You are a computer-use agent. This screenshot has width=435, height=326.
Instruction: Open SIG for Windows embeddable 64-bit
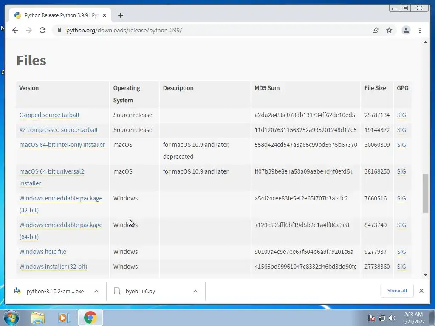[401, 225]
